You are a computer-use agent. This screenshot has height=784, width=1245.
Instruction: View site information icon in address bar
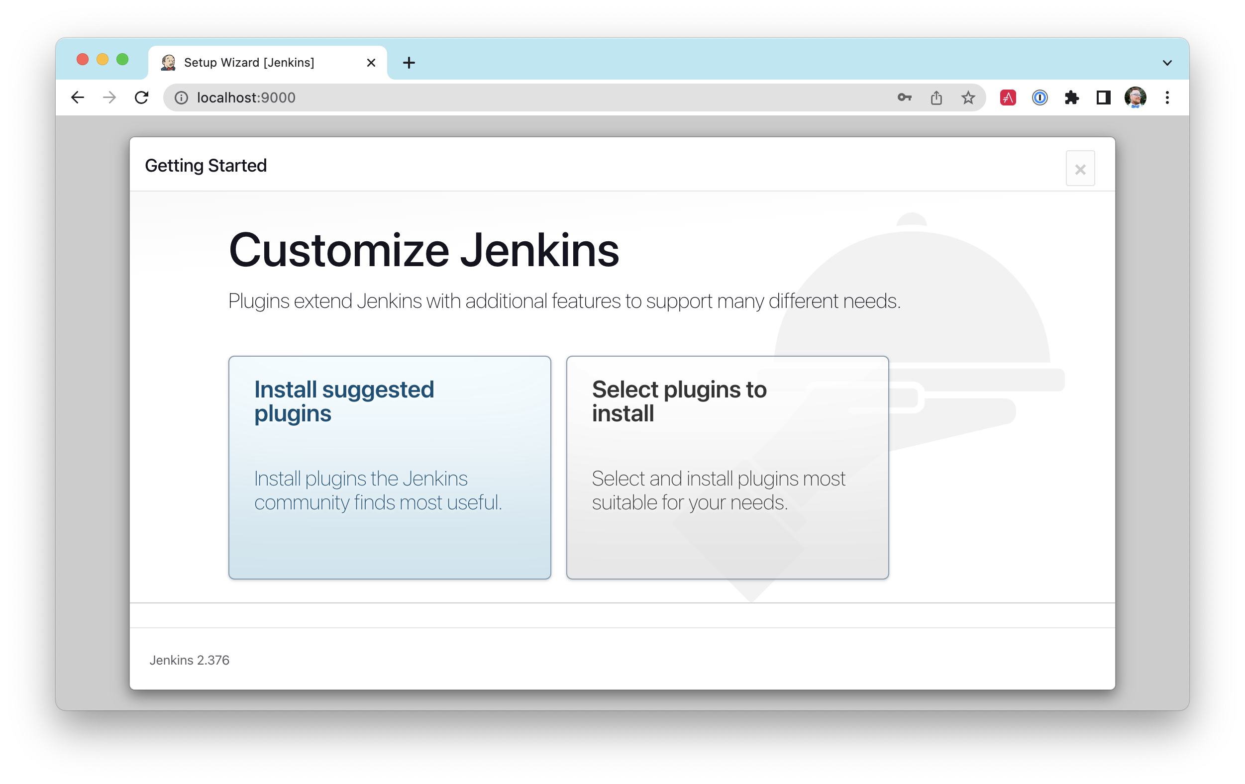click(x=181, y=98)
